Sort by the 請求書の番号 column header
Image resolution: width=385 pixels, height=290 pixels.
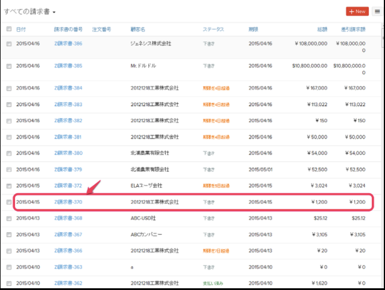67,29
